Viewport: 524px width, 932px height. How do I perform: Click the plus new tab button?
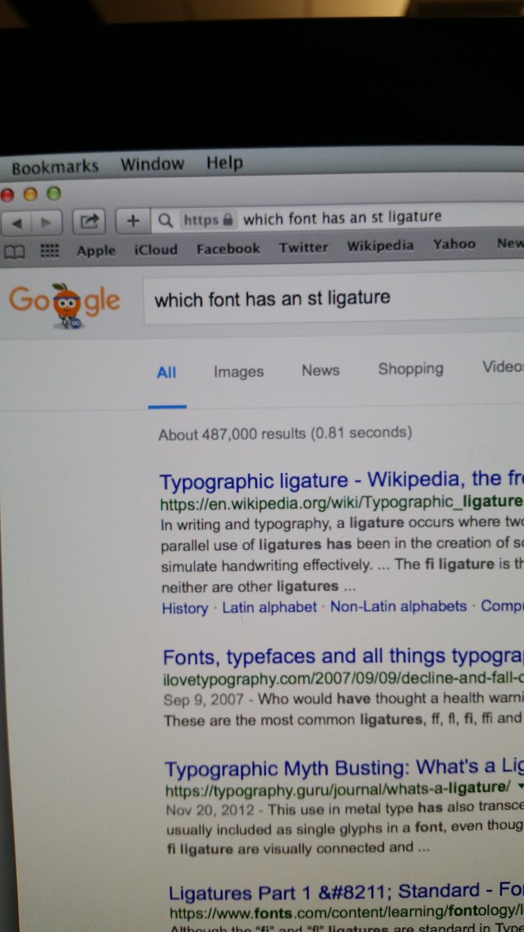click(x=133, y=221)
